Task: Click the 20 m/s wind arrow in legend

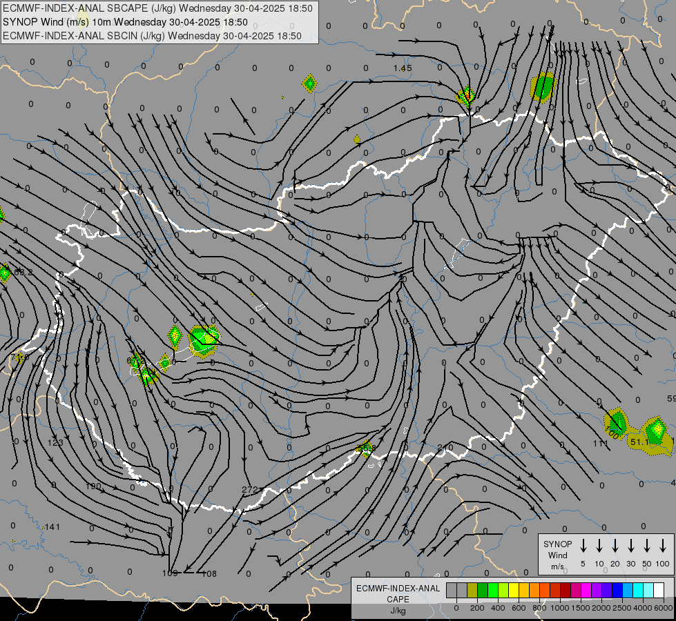Action: tap(615, 546)
